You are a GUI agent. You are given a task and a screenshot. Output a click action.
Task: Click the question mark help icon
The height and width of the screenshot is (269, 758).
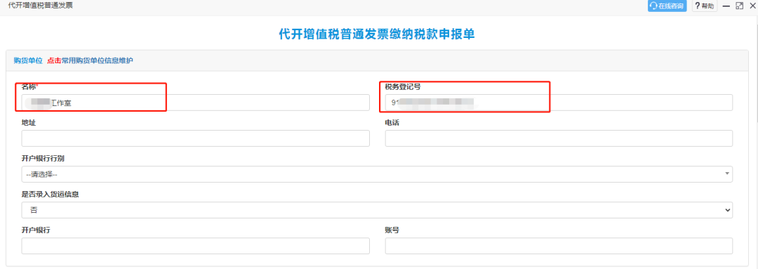pyautogui.click(x=697, y=6)
